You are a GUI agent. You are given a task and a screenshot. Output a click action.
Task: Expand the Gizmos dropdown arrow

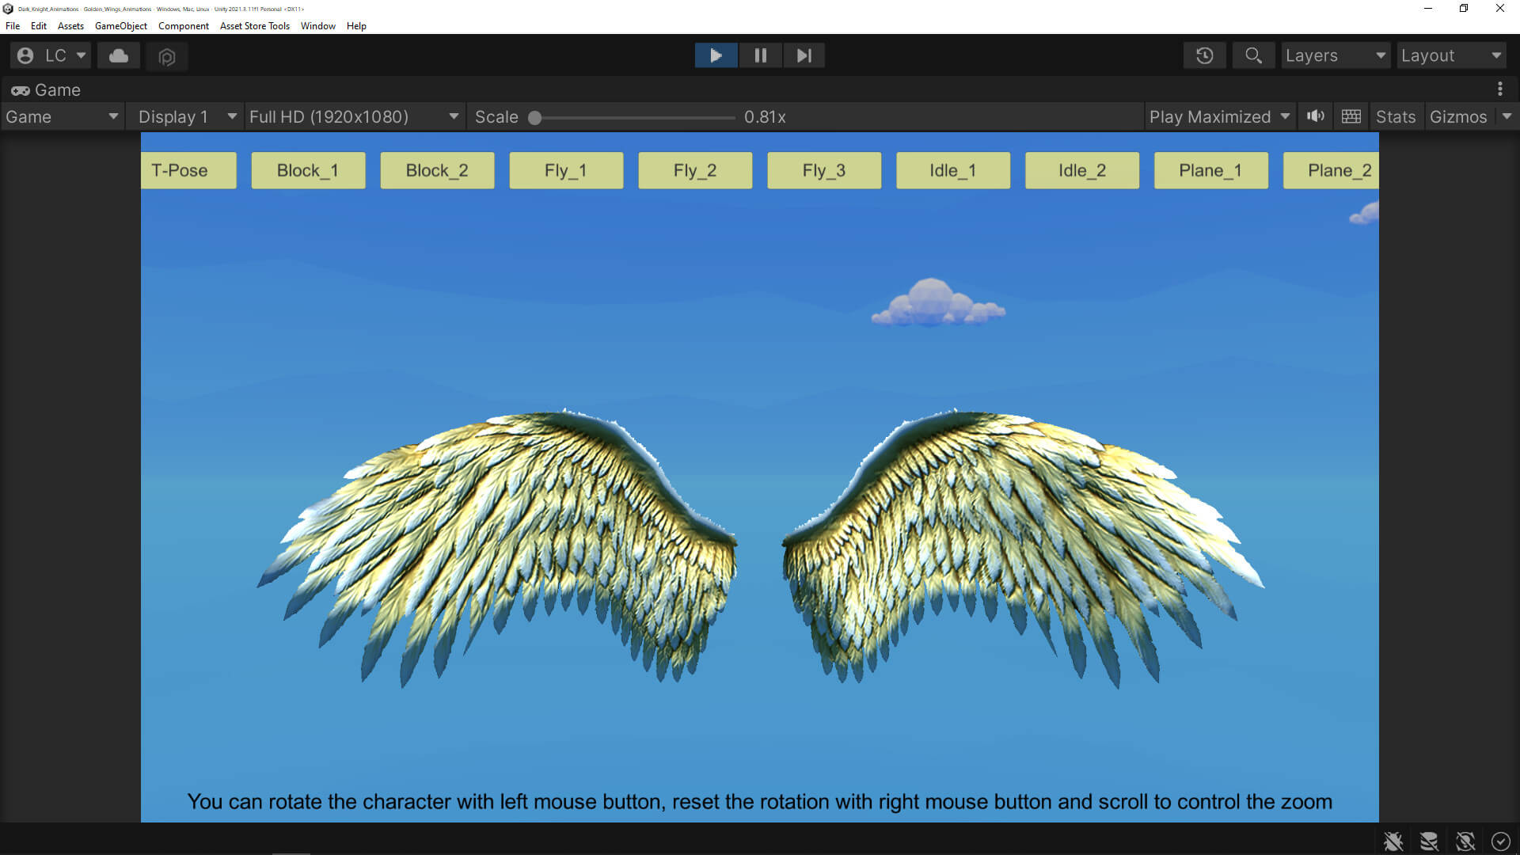[1507, 116]
